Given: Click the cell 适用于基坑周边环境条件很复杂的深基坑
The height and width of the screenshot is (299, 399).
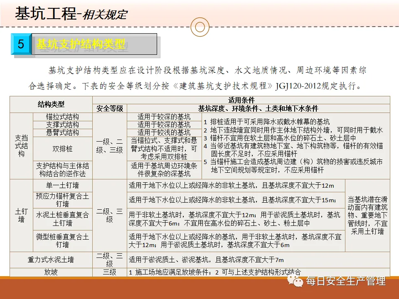Looking at the screenshot, I should [x=164, y=170].
